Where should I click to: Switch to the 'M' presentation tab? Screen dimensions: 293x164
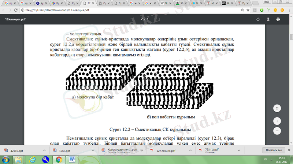[212, 3]
